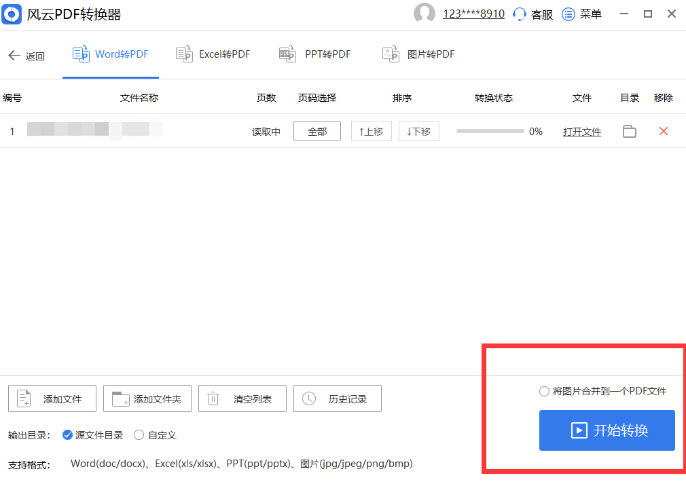Enable 将图片合并到一个PDF文件 option
Viewport: 686px width, 484px height.
(602, 391)
